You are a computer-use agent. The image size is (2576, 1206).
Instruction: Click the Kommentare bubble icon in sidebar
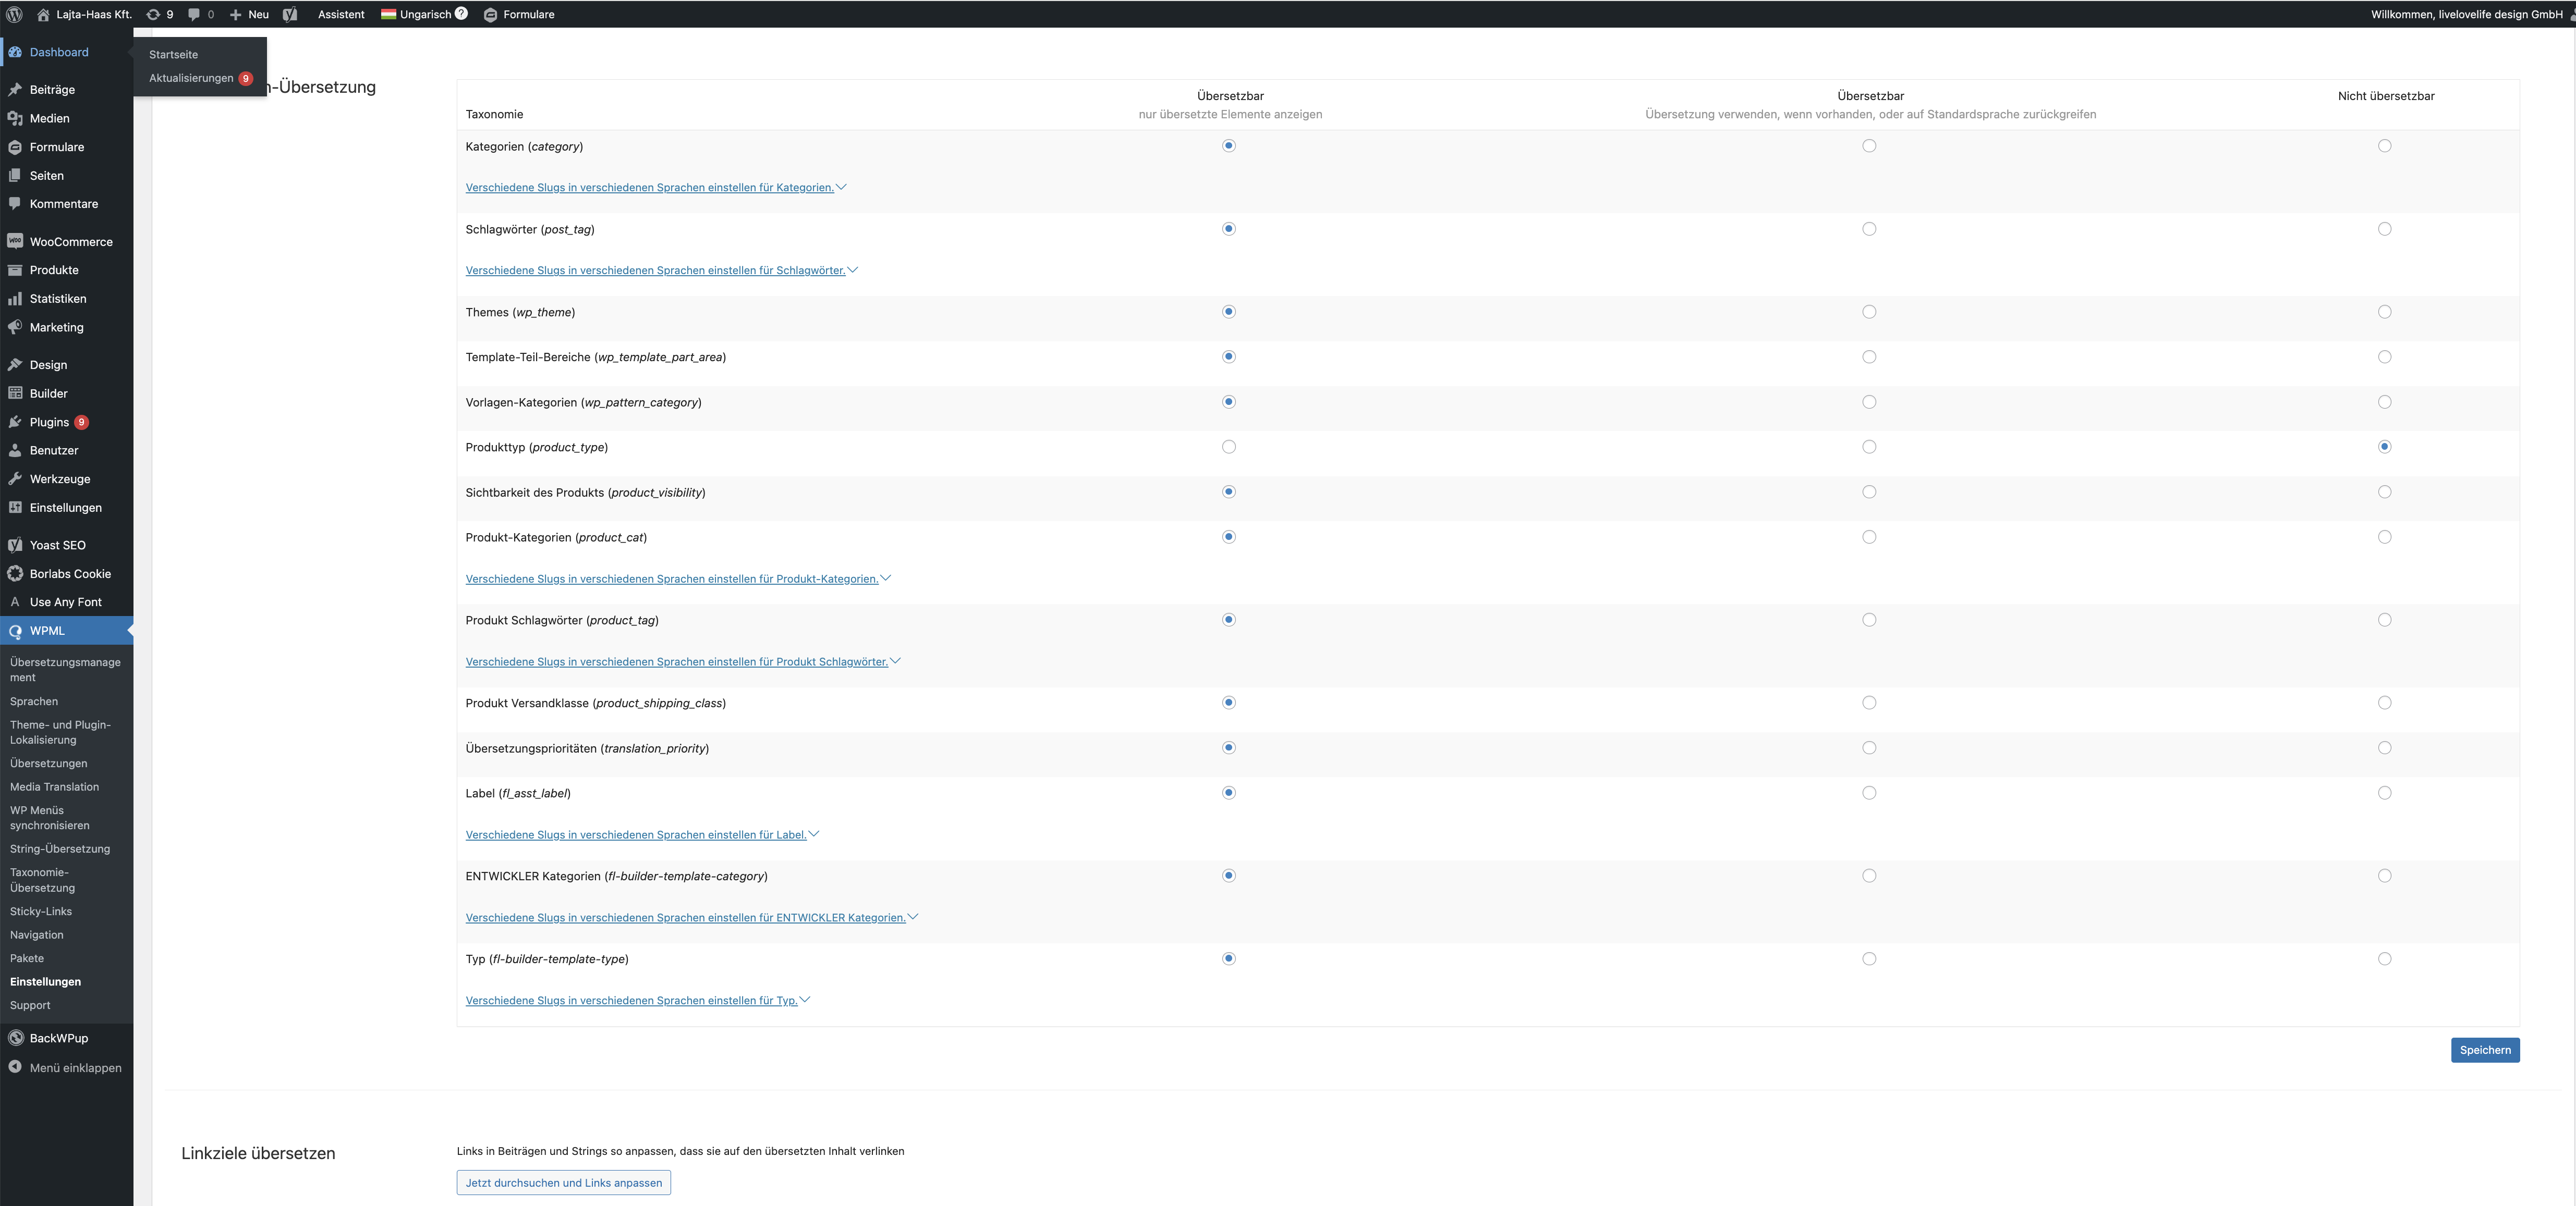[15, 203]
